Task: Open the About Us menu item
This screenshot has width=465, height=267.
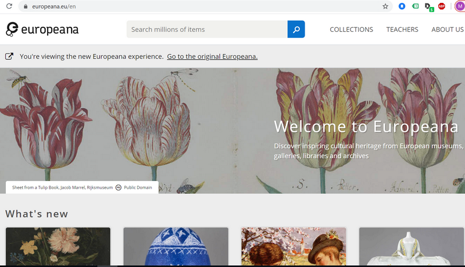Action: tap(447, 30)
